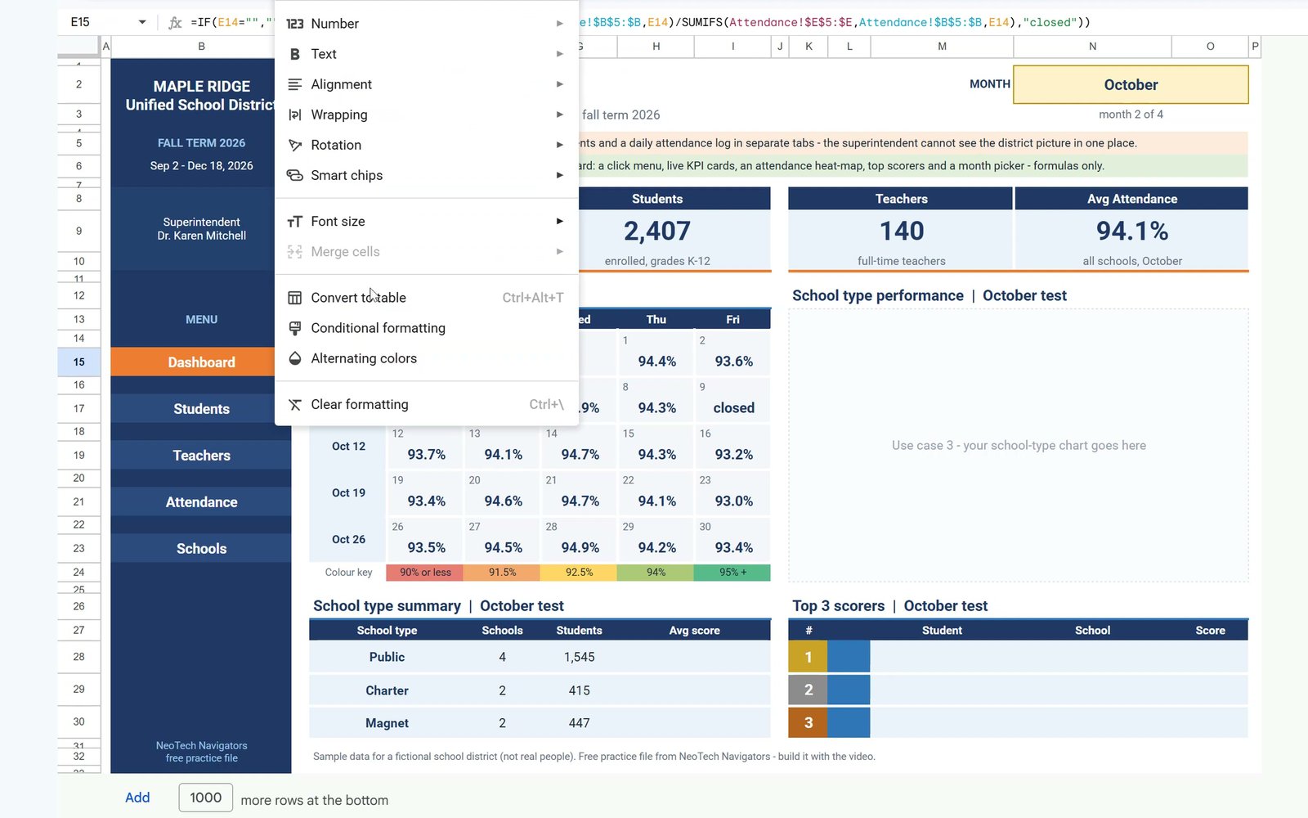
Task: Expand the Smart chips submenu arrow
Action: (560, 175)
